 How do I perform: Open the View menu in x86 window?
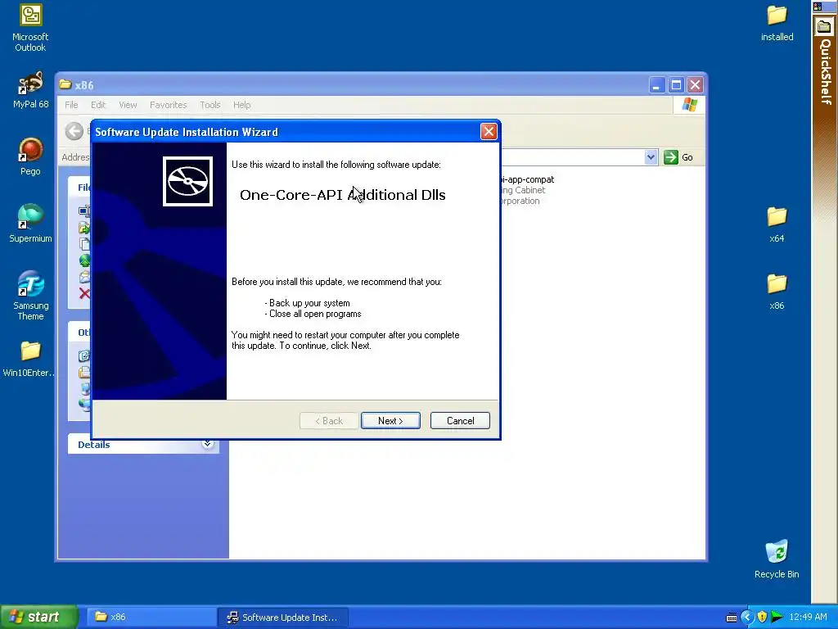coord(128,105)
